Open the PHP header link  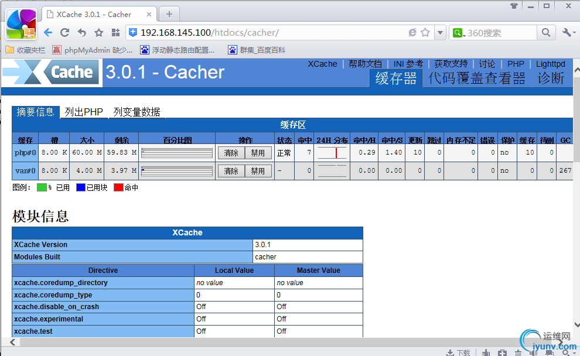click(516, 64)
